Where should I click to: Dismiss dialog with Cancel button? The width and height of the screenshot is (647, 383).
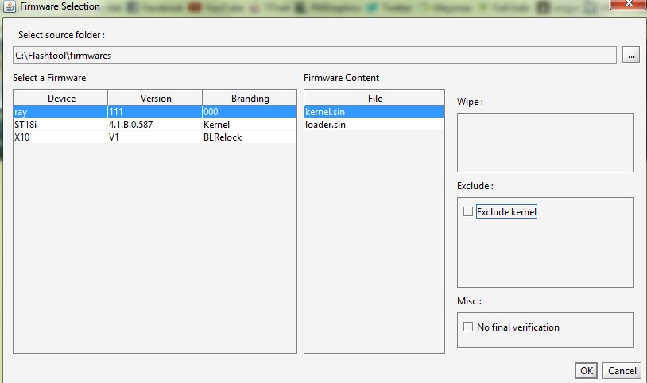pos(622,370)
